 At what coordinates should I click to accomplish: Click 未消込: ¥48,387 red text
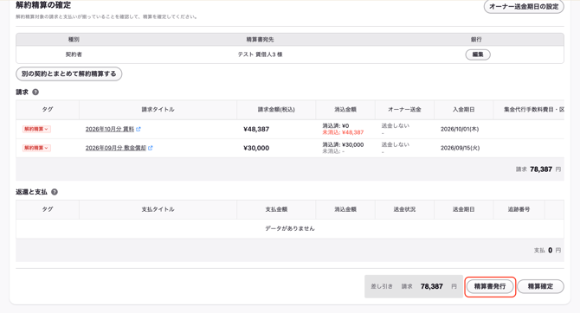(x=343, y=132)
